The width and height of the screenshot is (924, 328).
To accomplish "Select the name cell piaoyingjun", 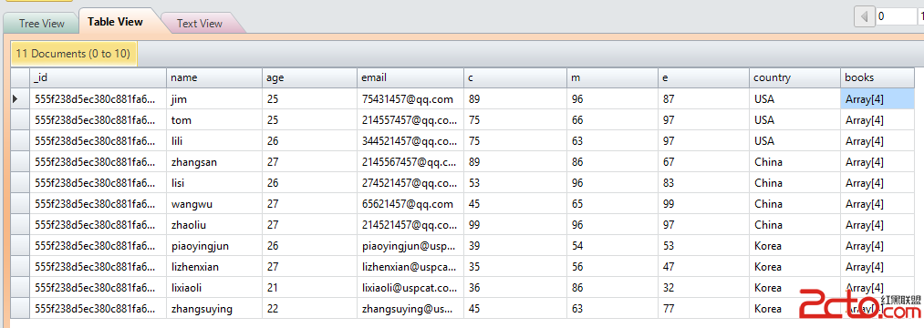I will (x=214, y=246).
